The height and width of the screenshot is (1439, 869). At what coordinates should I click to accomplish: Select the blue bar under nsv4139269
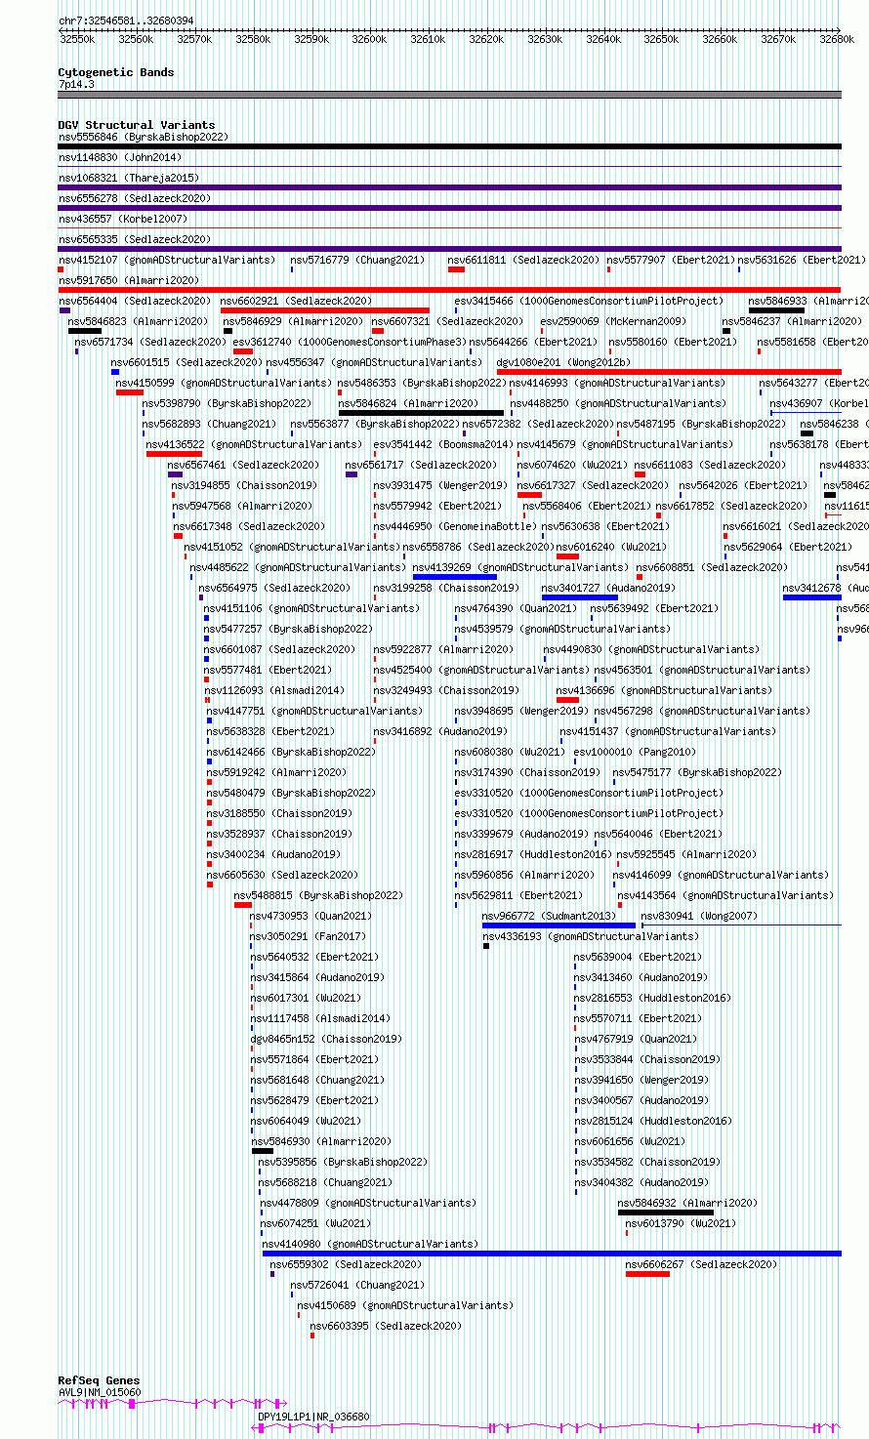[454, 577]
